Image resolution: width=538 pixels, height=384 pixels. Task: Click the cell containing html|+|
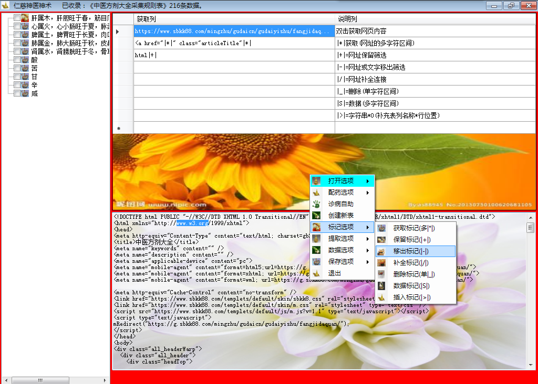(234, 55)
